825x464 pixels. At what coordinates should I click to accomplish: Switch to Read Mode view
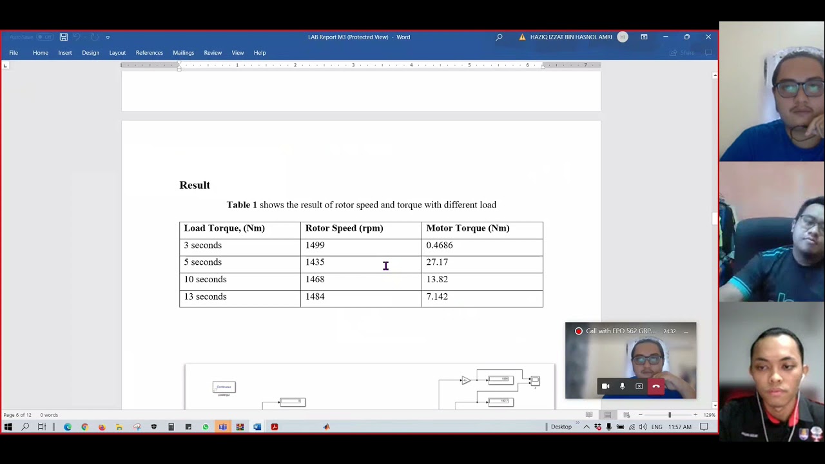point(589,415)
